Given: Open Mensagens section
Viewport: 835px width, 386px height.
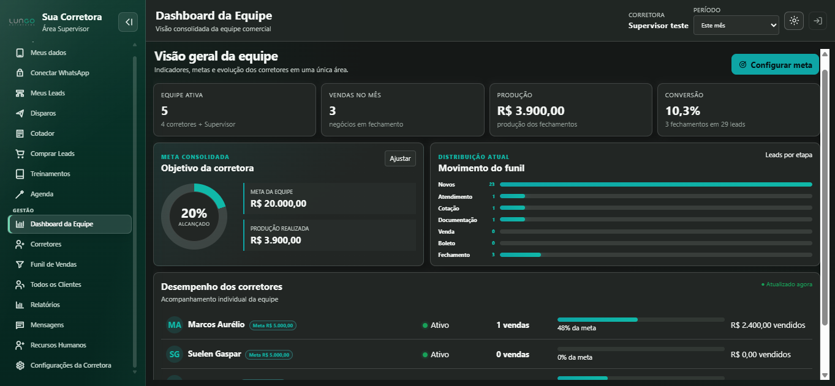Looking at the screenshot, I should [x=70, y=325].
